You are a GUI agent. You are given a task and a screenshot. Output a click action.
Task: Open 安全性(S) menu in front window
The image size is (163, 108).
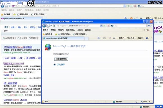[132, 38]
